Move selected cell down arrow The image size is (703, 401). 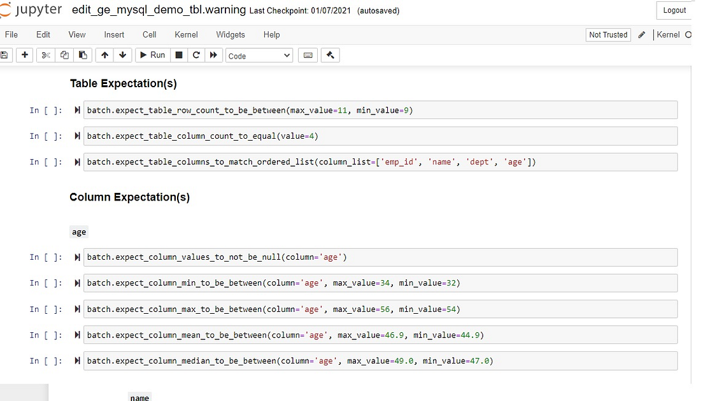(x=122, y=55)
